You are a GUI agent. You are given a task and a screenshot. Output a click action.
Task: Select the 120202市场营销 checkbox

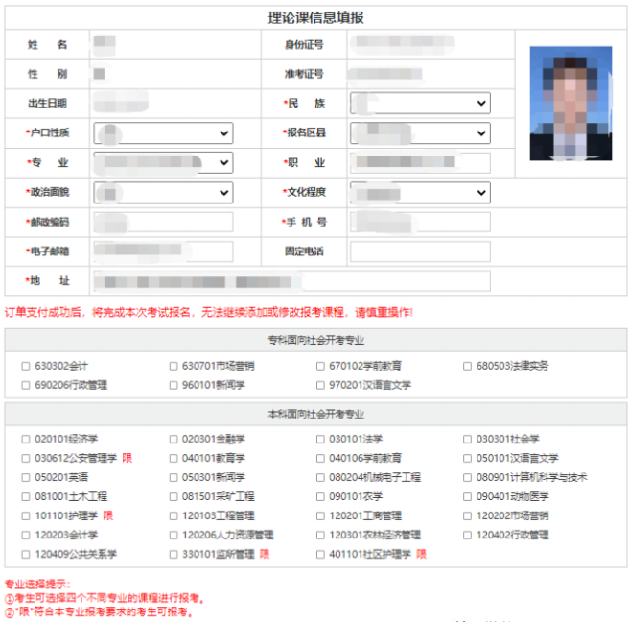click(467, 516)
